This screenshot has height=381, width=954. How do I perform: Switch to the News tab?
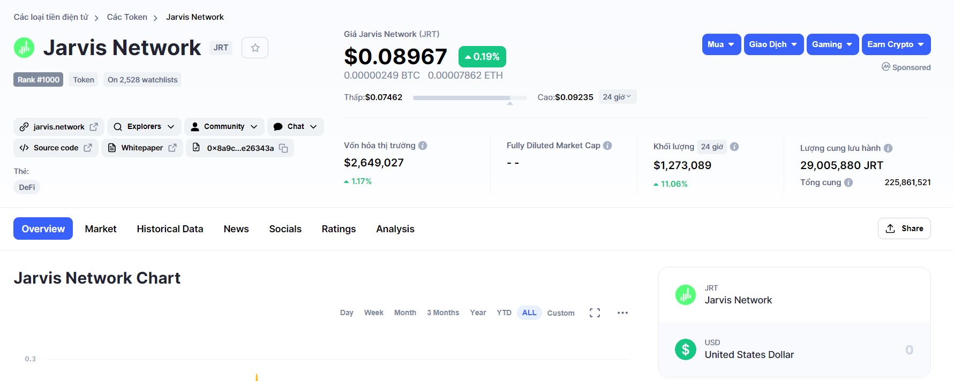click(236, 228)
